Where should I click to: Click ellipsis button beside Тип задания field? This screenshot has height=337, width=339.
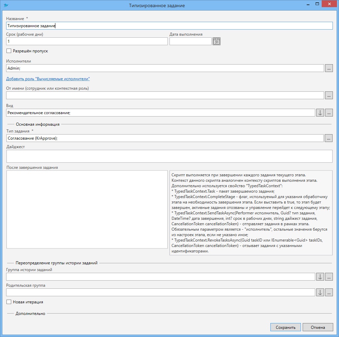tap(328, 138)
